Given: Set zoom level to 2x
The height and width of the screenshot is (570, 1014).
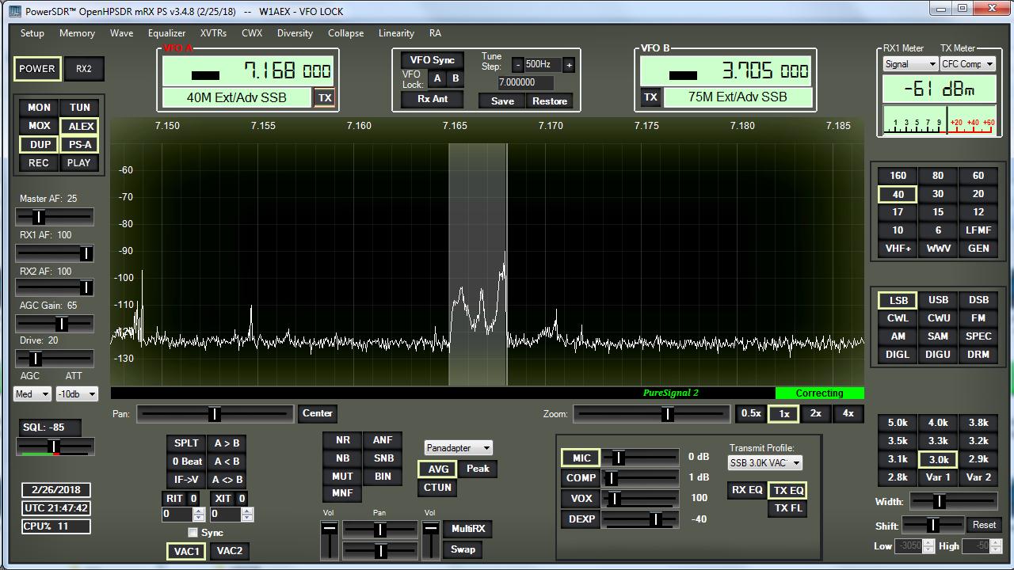Looking at the screenshot, I should 815,413.
